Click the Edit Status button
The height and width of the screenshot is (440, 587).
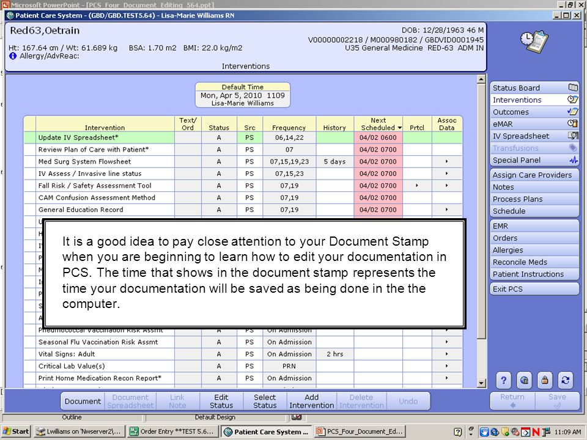[x=221, y=401]
